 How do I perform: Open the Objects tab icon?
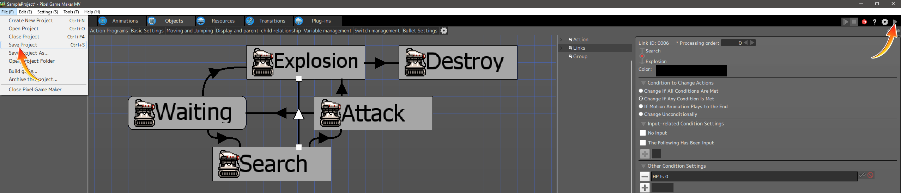(x=152, y=21)
